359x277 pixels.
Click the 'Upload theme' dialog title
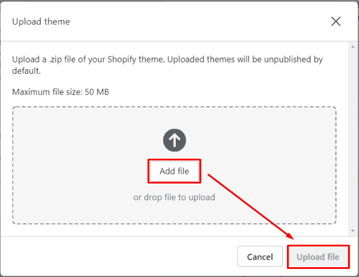pyautogui.click(x=41, y=22)
